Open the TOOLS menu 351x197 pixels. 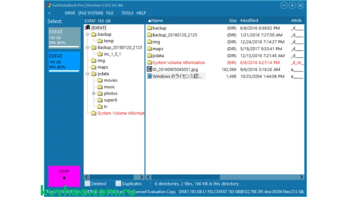127,13
